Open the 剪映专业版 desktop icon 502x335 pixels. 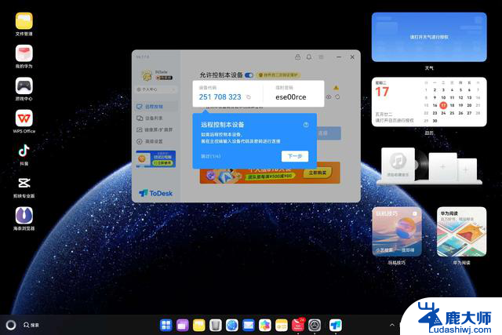[x=24, y=184]
